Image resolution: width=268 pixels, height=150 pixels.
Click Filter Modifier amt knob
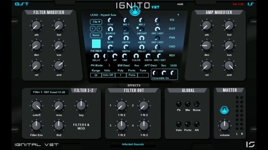coord(59,65)
